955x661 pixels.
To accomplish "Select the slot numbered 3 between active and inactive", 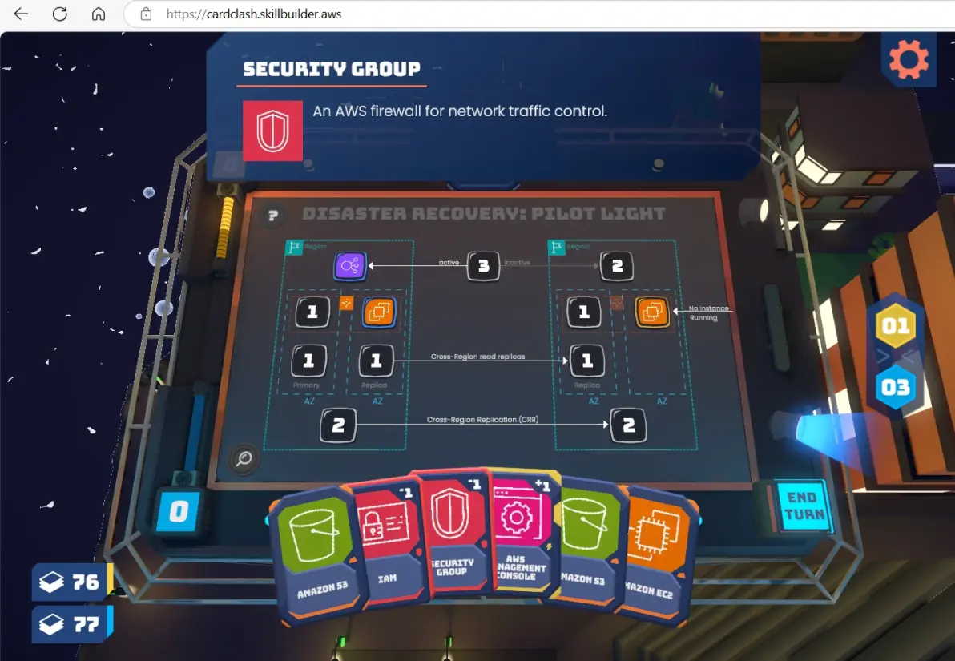I will tap(484, 266).
